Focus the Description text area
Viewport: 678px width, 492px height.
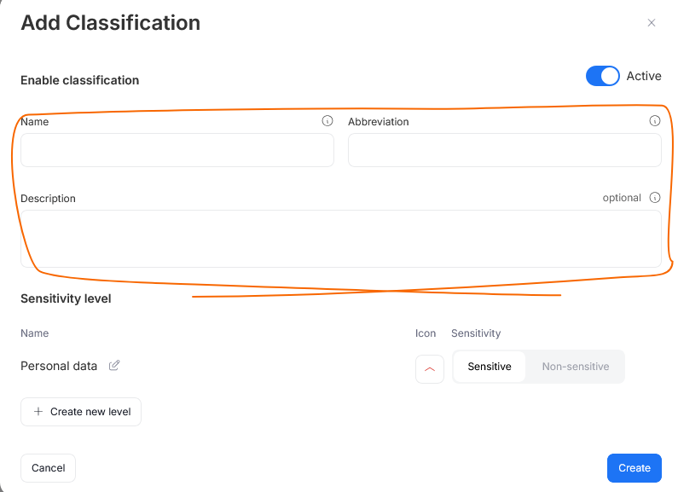340,239
